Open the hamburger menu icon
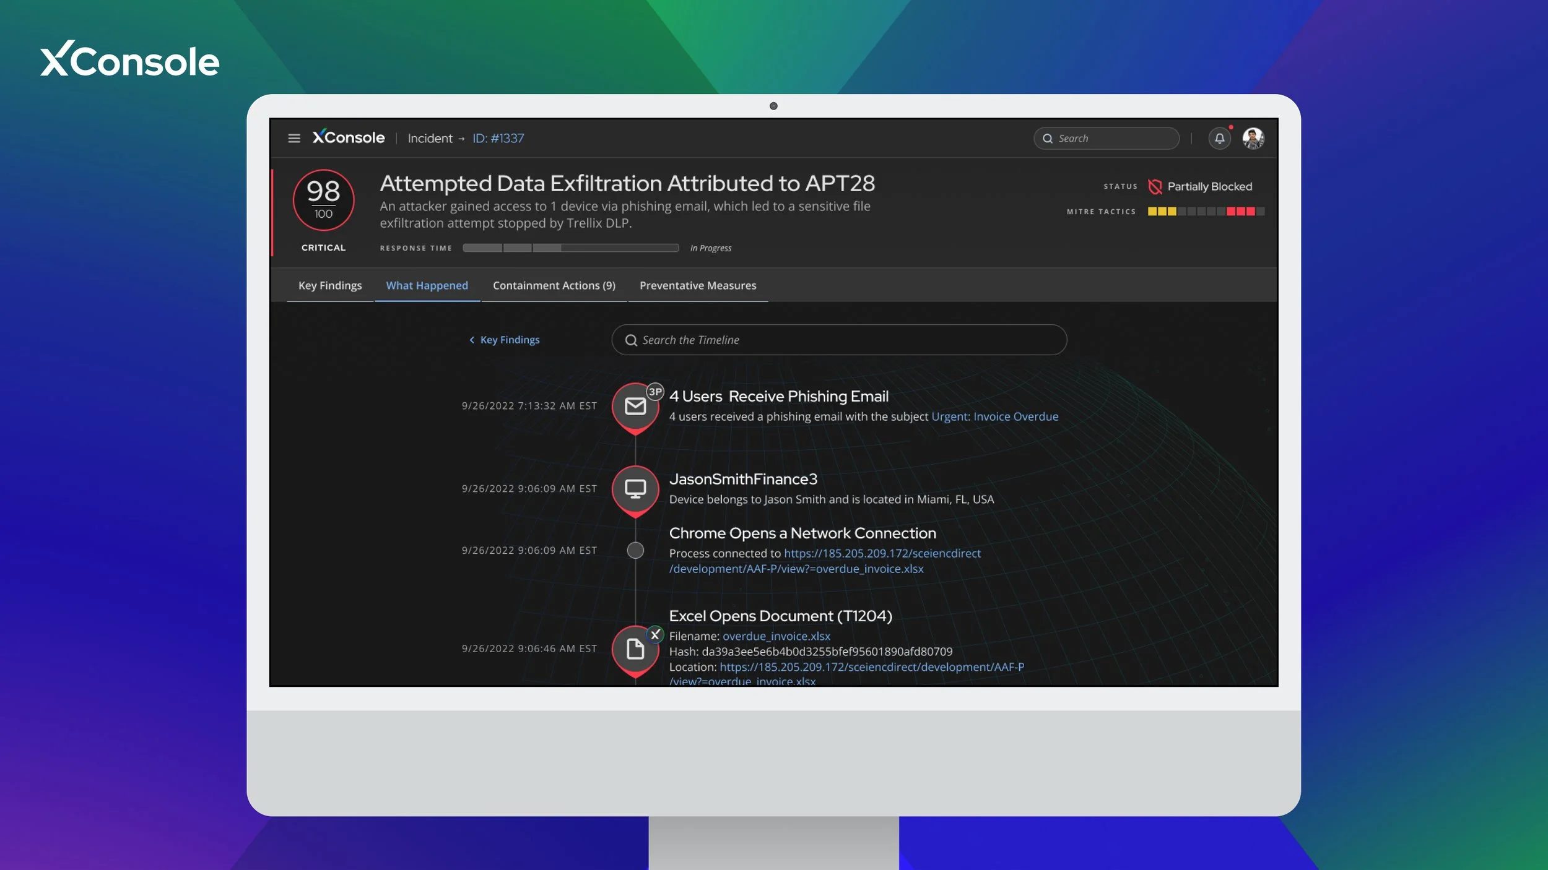This screenshot has width=1548, height=870. pos(294,138)
